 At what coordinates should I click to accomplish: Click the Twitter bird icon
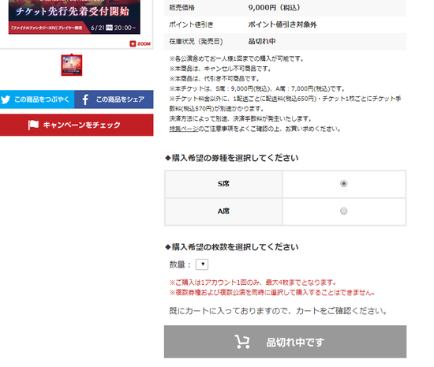pyautogui.click(x=6, y=99)
